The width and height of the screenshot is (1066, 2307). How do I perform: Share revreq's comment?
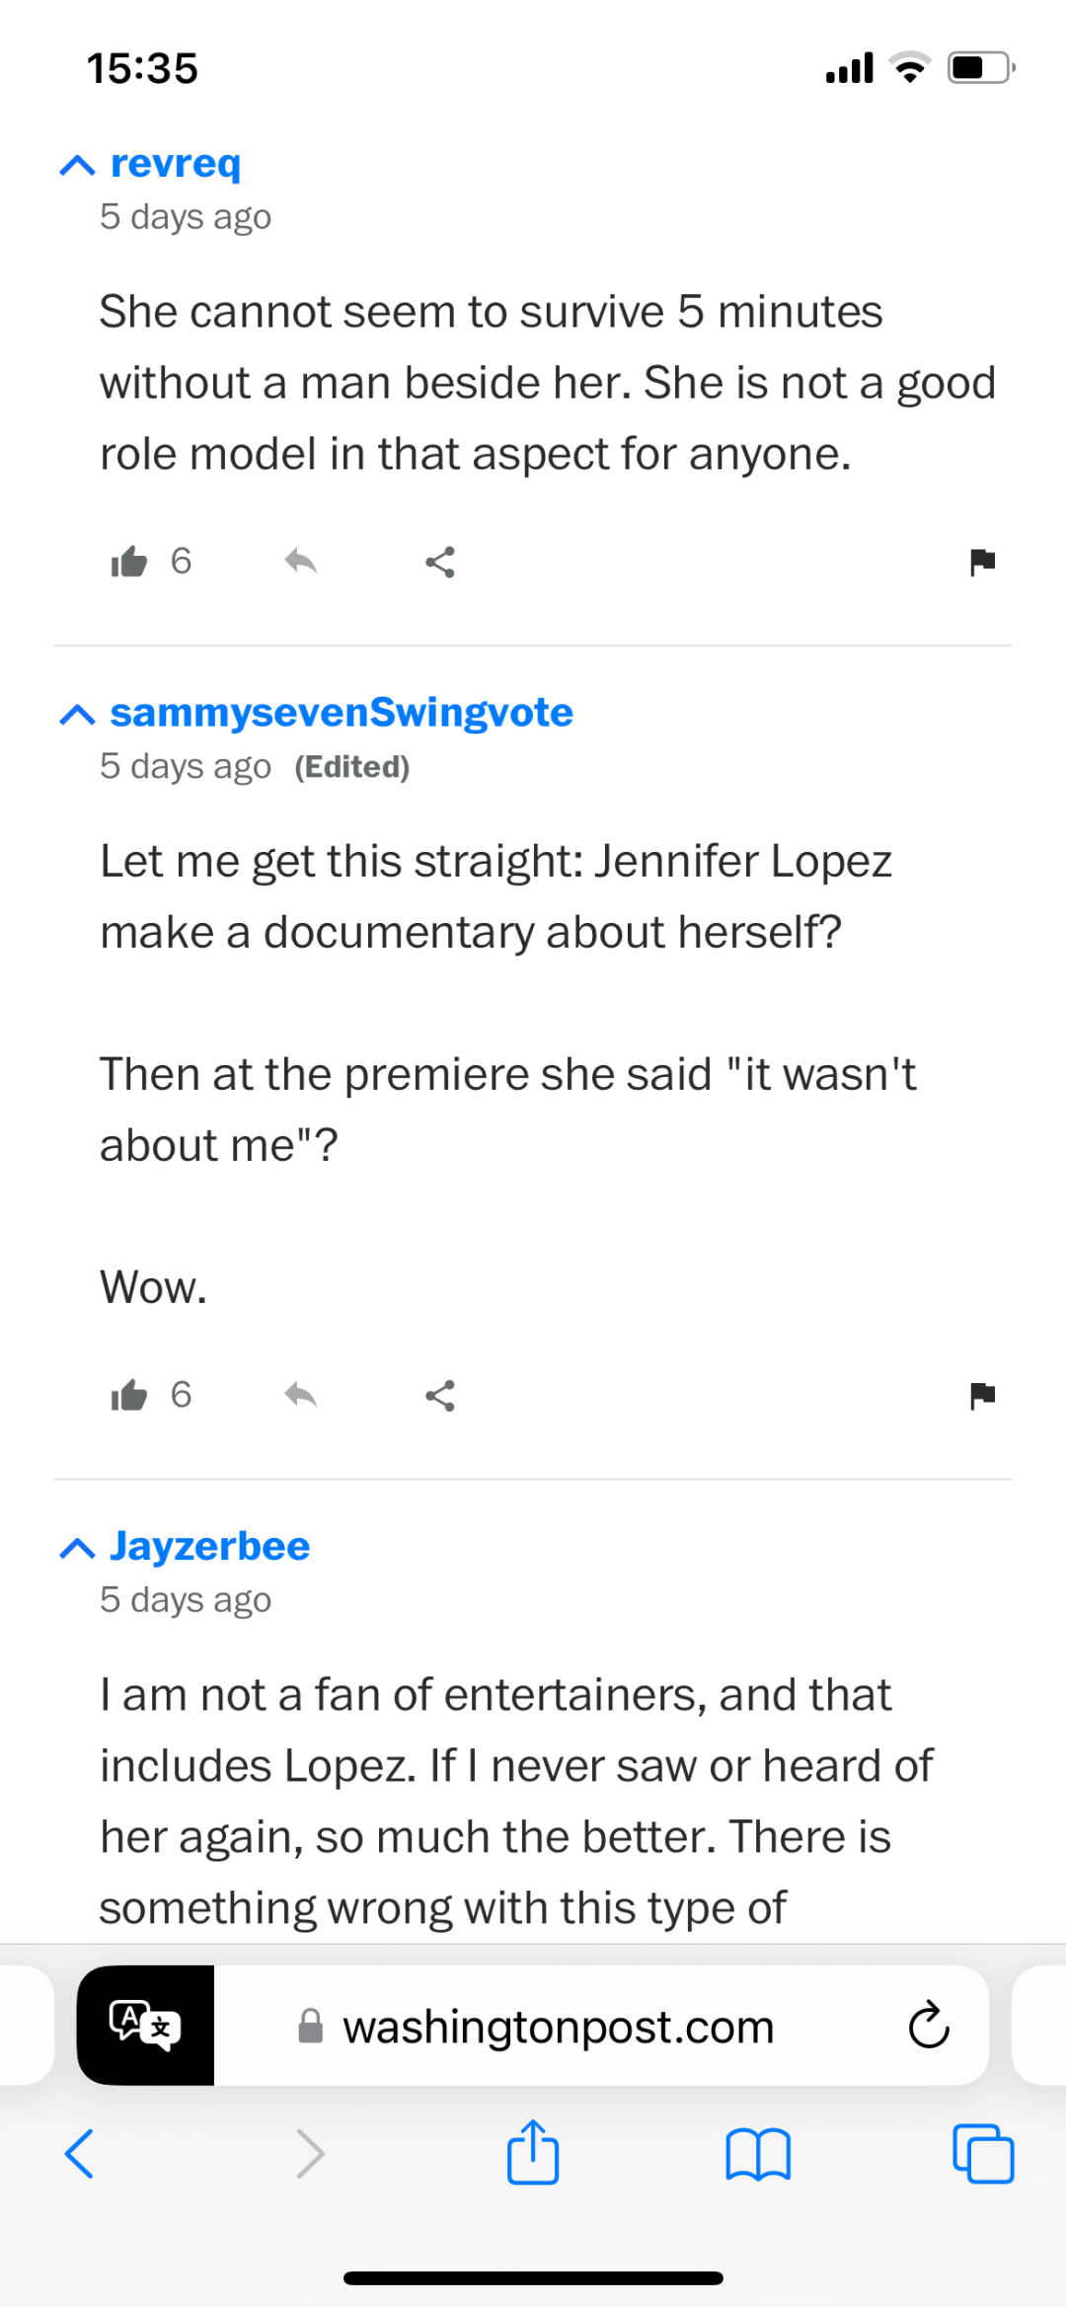point(440,562)
